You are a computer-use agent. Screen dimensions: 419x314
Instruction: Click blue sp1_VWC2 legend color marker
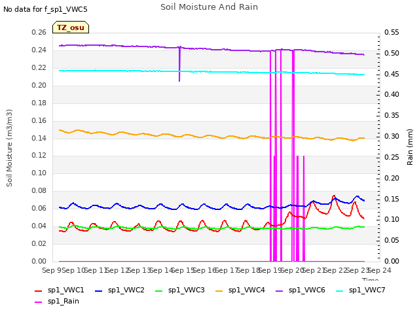[x=99, y=290]
